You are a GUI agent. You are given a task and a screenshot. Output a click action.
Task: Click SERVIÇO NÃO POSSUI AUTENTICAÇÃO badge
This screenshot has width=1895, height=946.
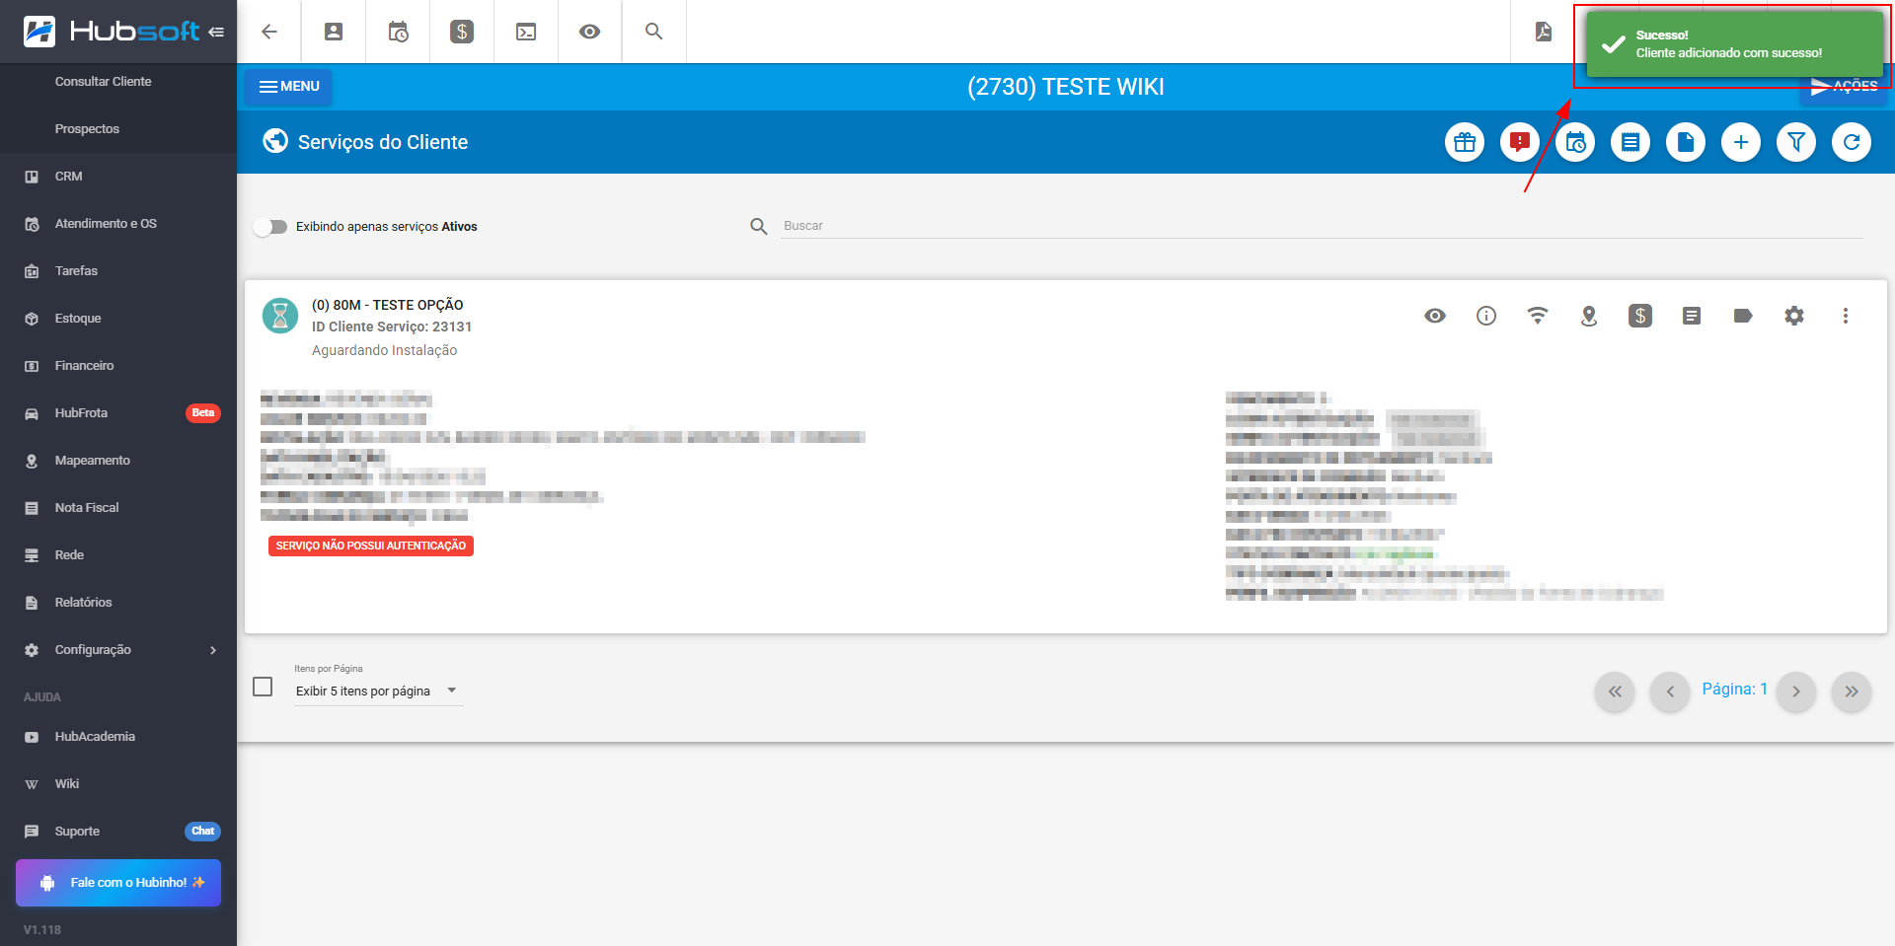click(371, 546)
